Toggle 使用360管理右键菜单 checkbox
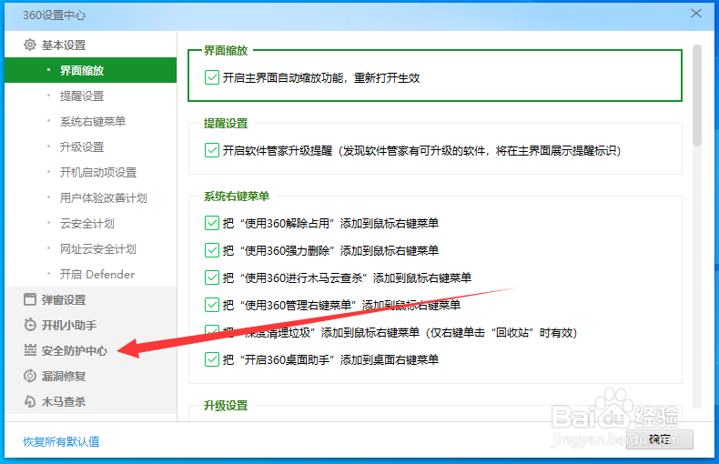The width and height of the screenshot is (719, 464). [x=212, y=305]
